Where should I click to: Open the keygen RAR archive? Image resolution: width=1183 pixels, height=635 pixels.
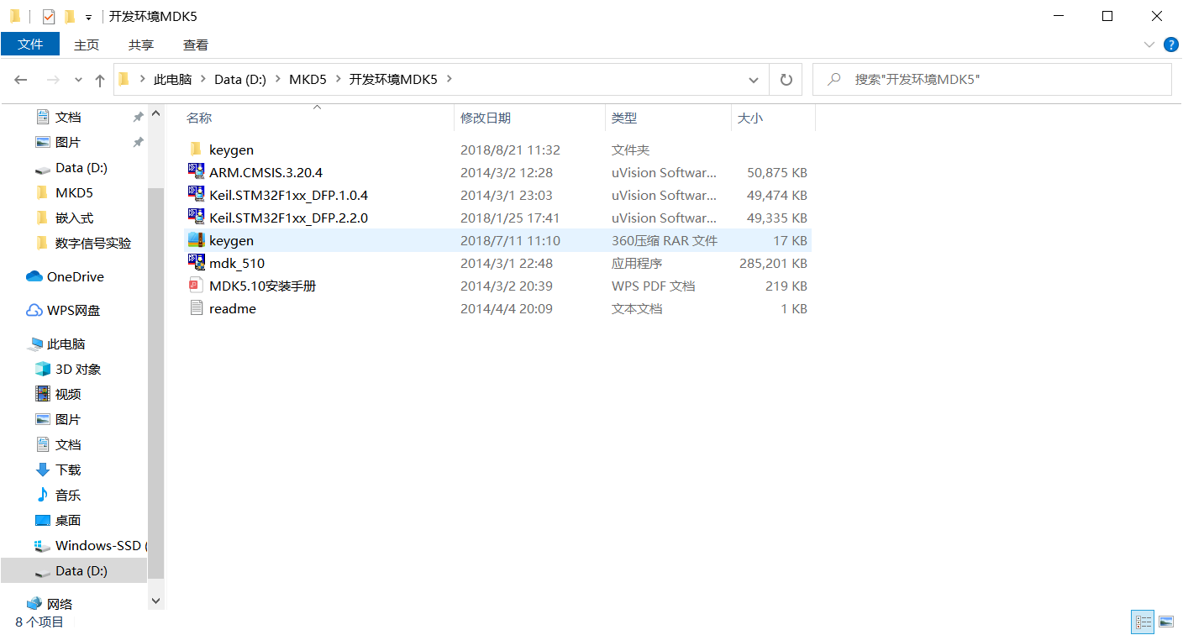[x=232, y=240]
